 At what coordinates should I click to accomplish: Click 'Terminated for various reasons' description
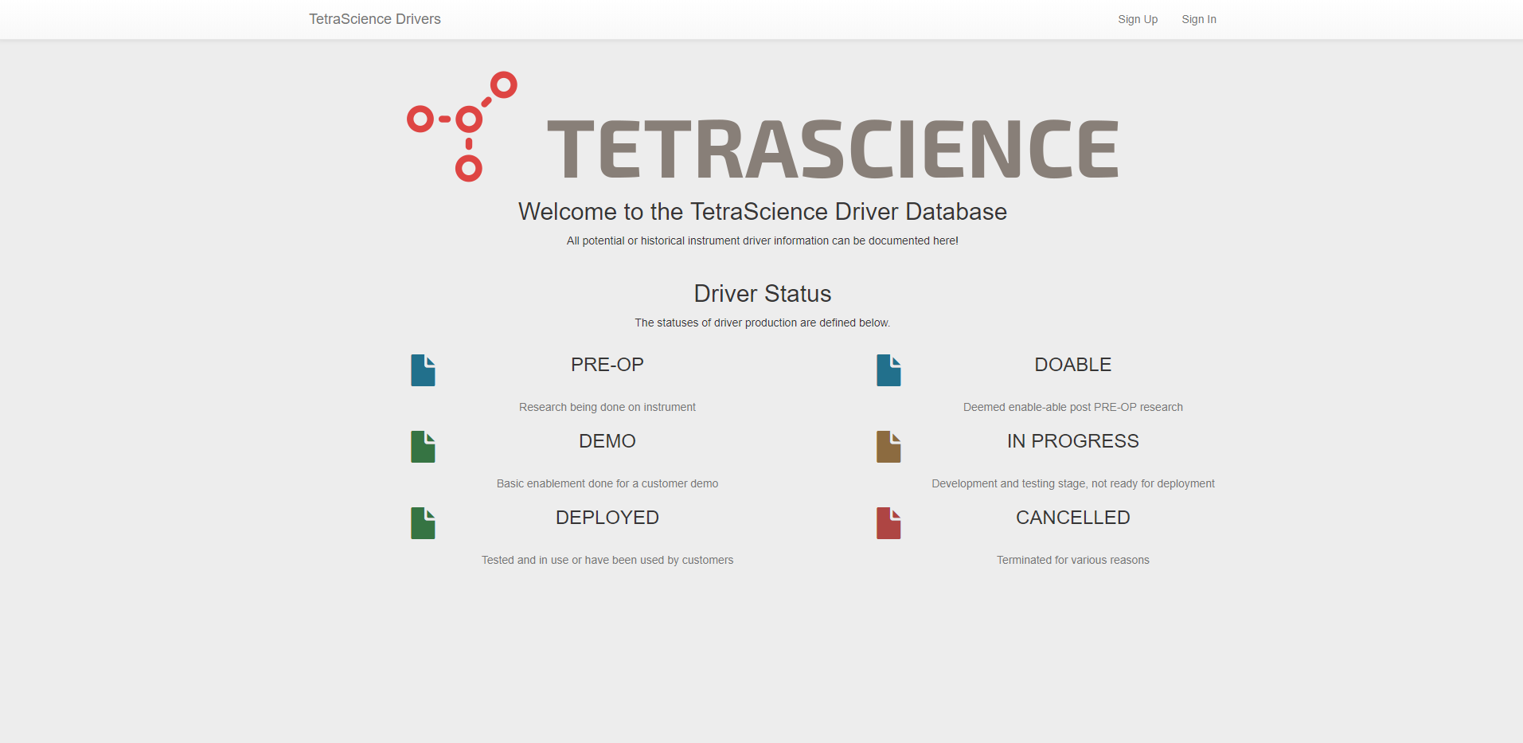click(x=1072, y=560)
